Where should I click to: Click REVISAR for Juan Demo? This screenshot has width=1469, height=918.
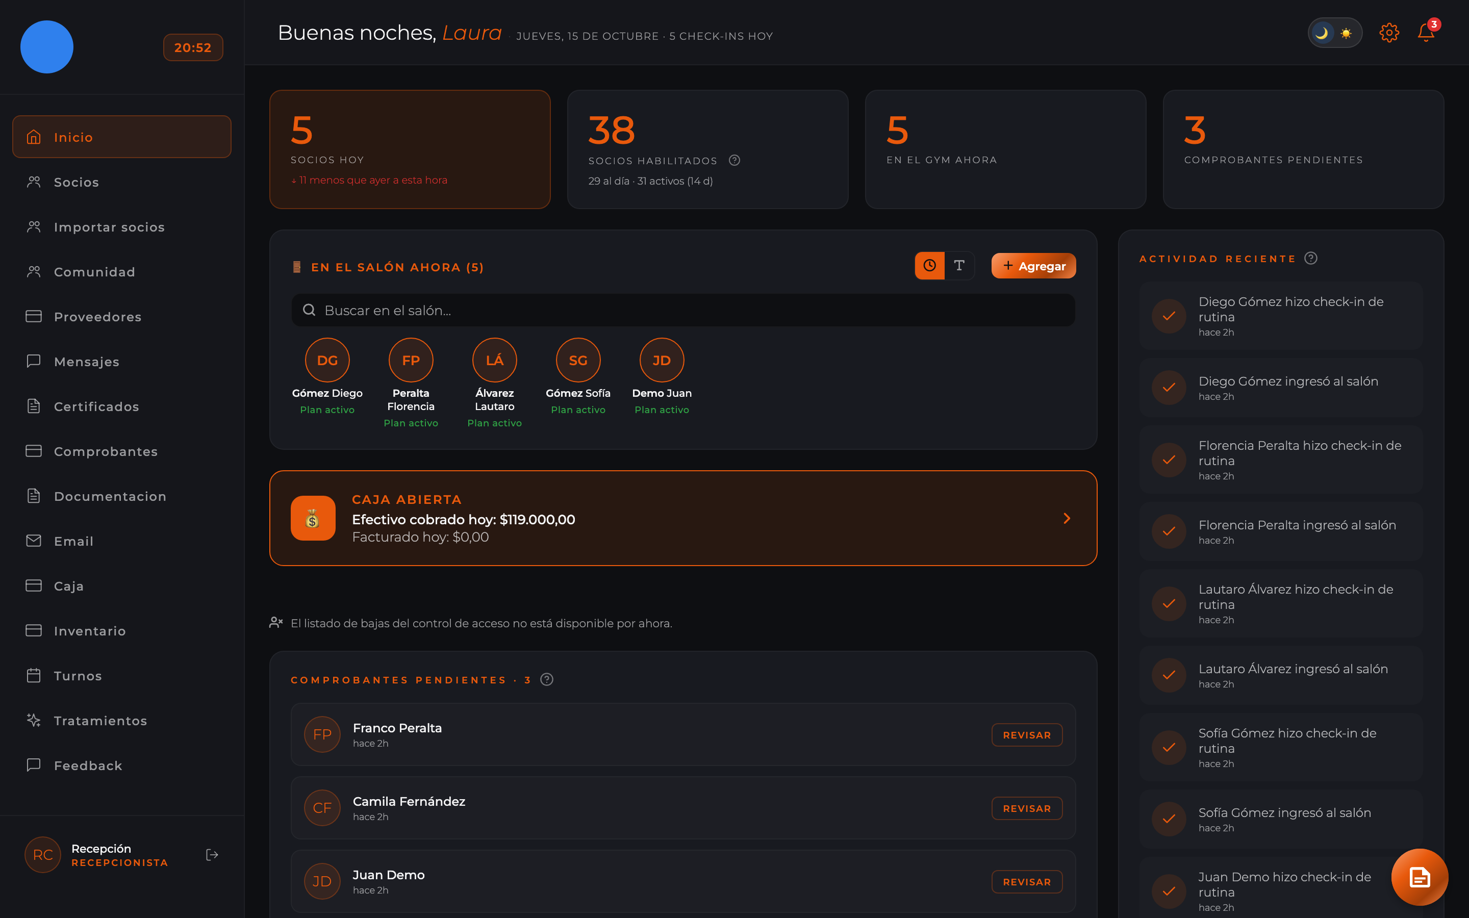tap(1026, 882)
